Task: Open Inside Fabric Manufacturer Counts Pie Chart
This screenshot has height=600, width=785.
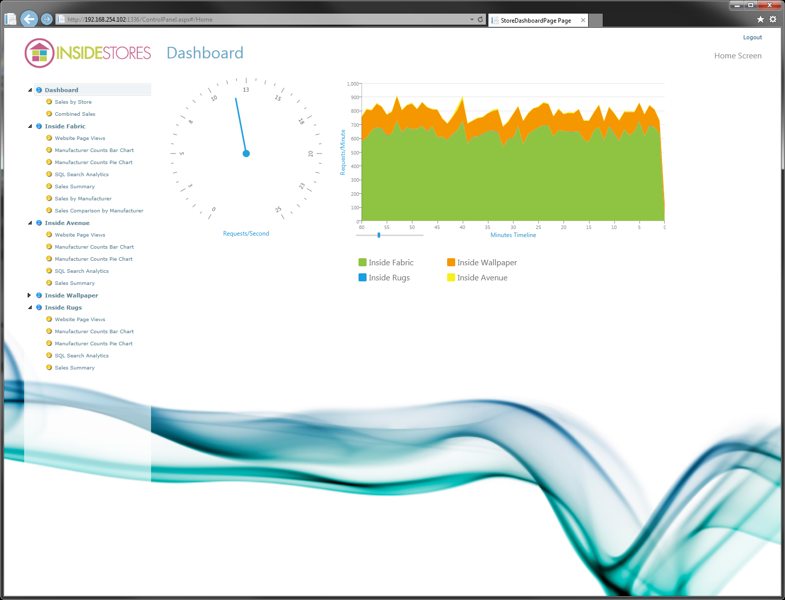Action: pos(94,163)
